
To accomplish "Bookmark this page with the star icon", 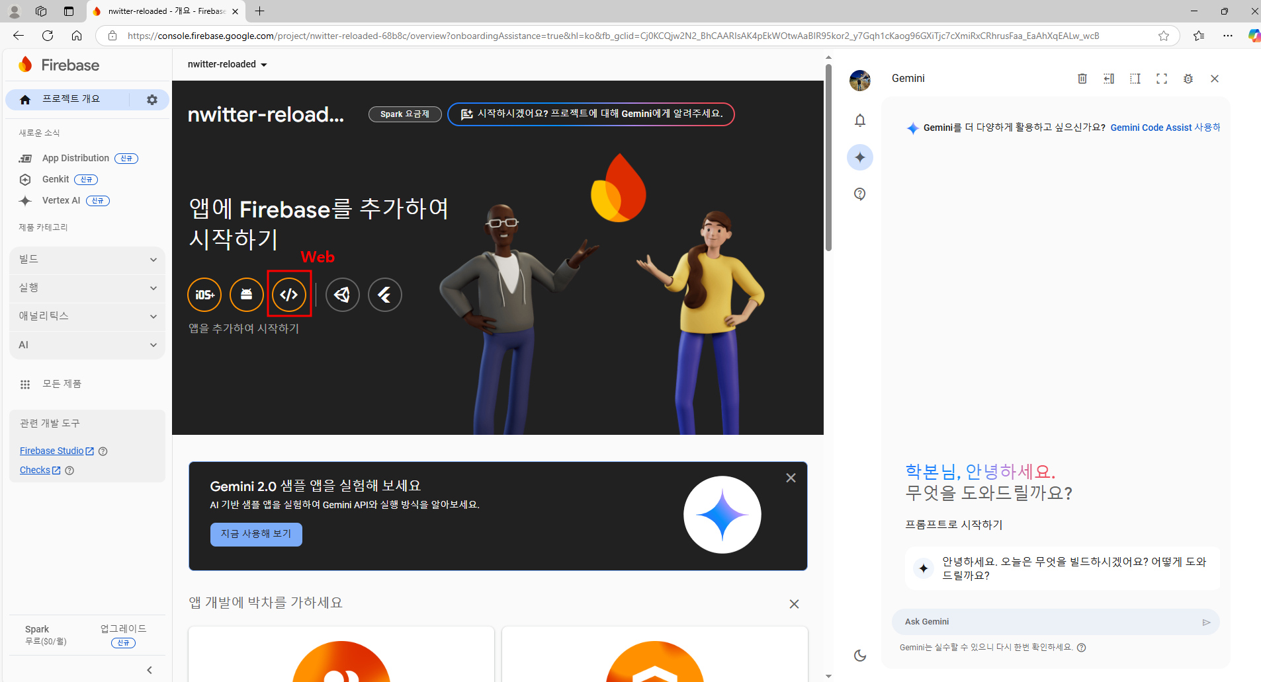I will pyautogui.click(x=1164, y=36).
